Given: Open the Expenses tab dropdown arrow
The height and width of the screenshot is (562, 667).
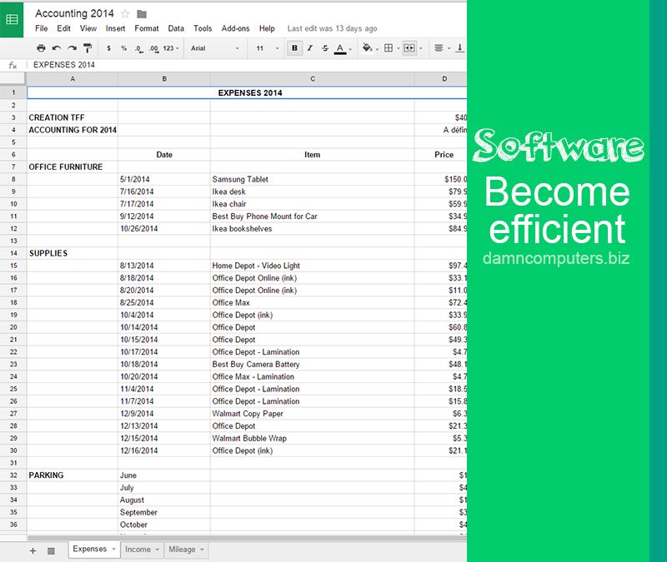Looking at the screenshot, I should 113,549.
